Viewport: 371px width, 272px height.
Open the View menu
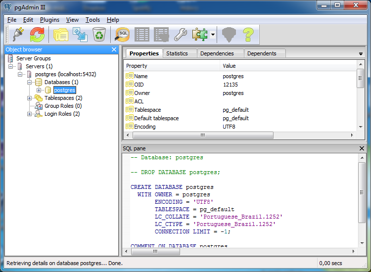(72, 20)
